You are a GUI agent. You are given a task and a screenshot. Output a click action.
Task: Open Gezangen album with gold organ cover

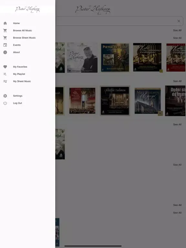(147, 57)
